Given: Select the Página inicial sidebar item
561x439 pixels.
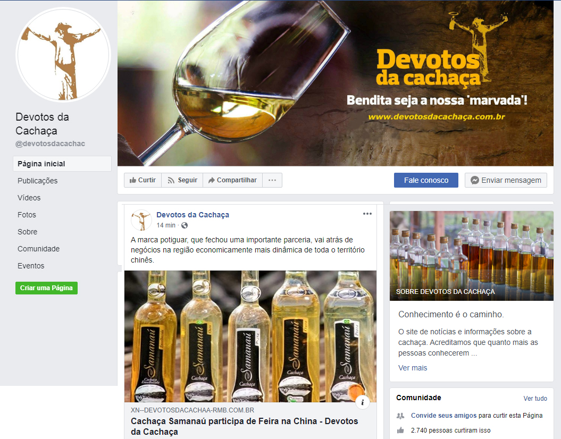Looking at the screenshot, I should (62, 164).
